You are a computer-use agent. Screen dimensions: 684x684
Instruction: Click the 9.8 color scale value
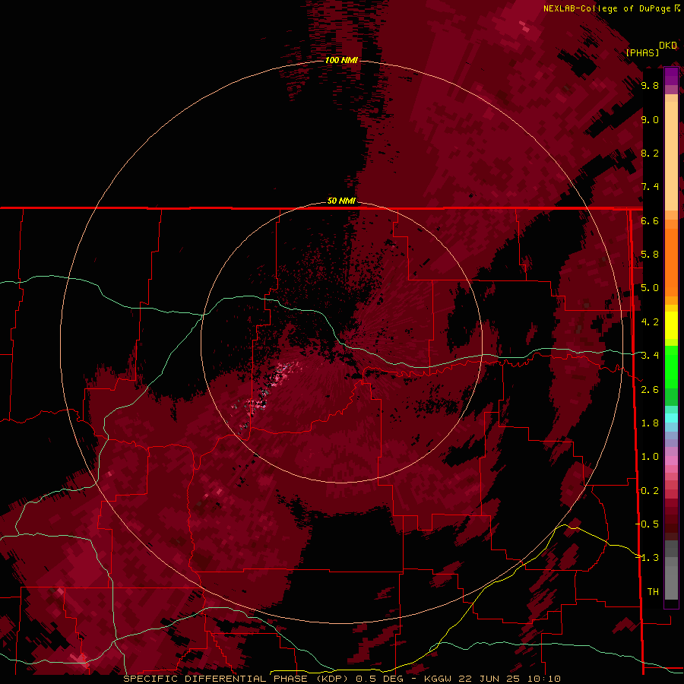click(x=650, y=85)
